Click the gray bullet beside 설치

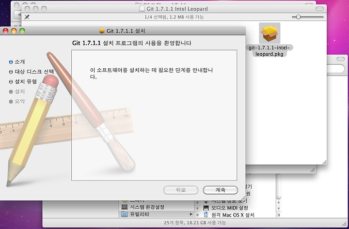[x=11, y=92]
